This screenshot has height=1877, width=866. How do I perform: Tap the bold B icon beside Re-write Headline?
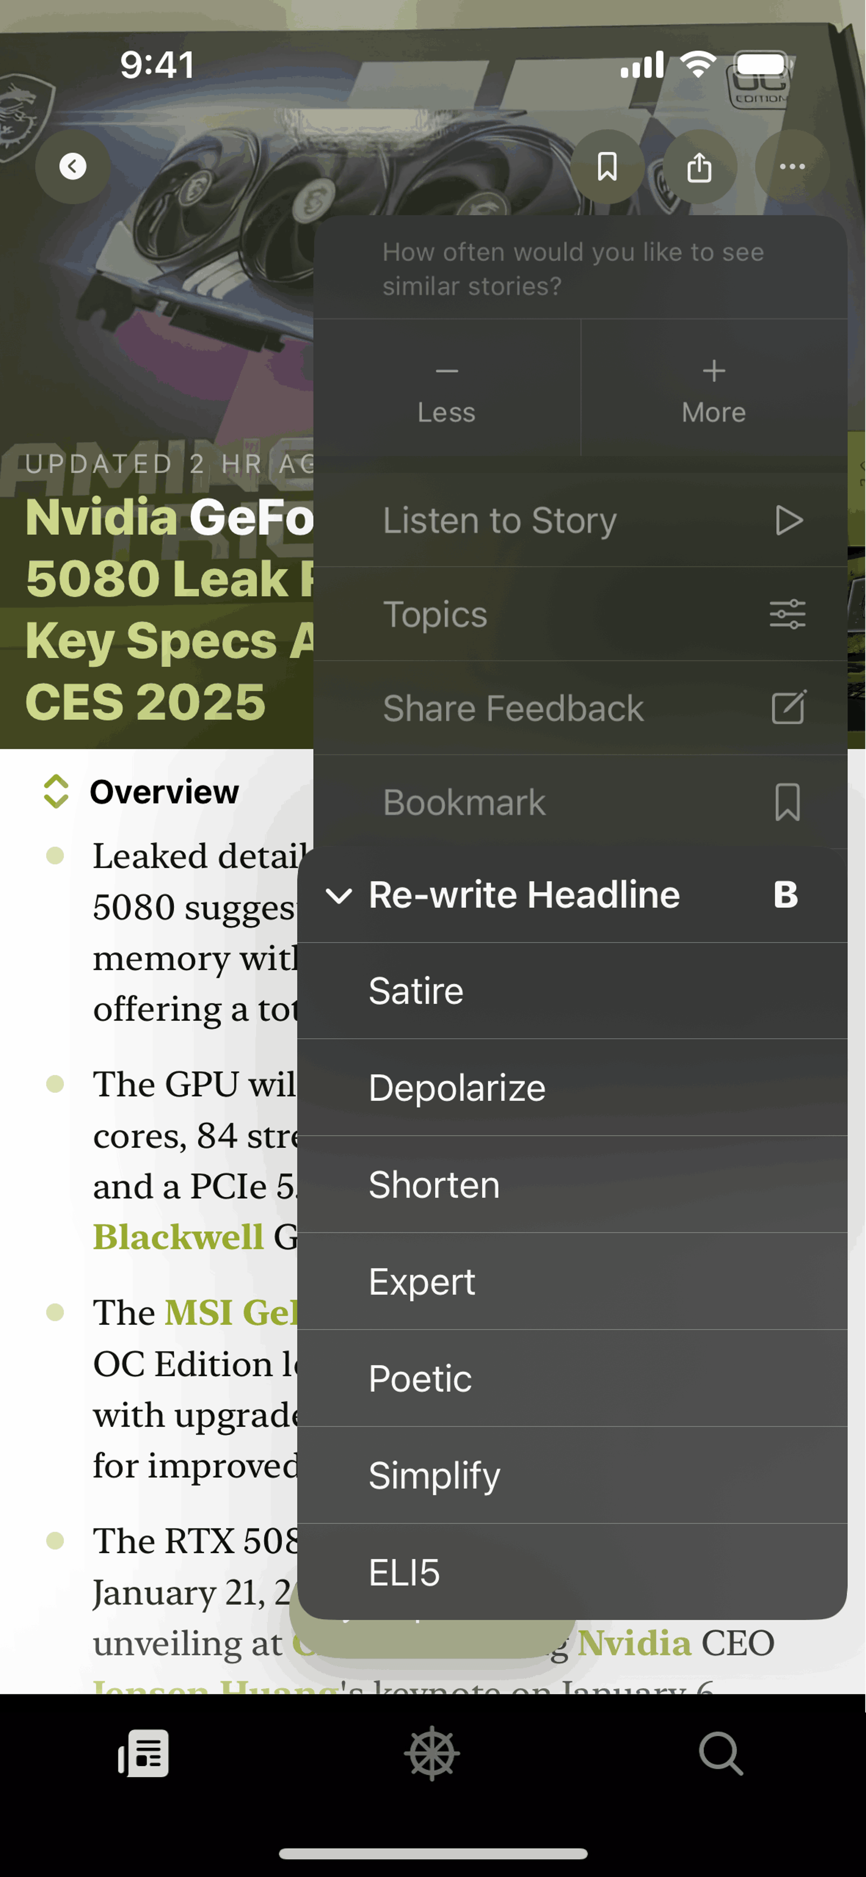786,895
